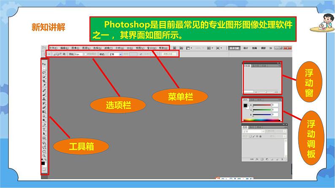Toggle the 消除锯齿 checkbox
Image resolution: width=335 pixels, height=188 pixels.
point(86,54)
